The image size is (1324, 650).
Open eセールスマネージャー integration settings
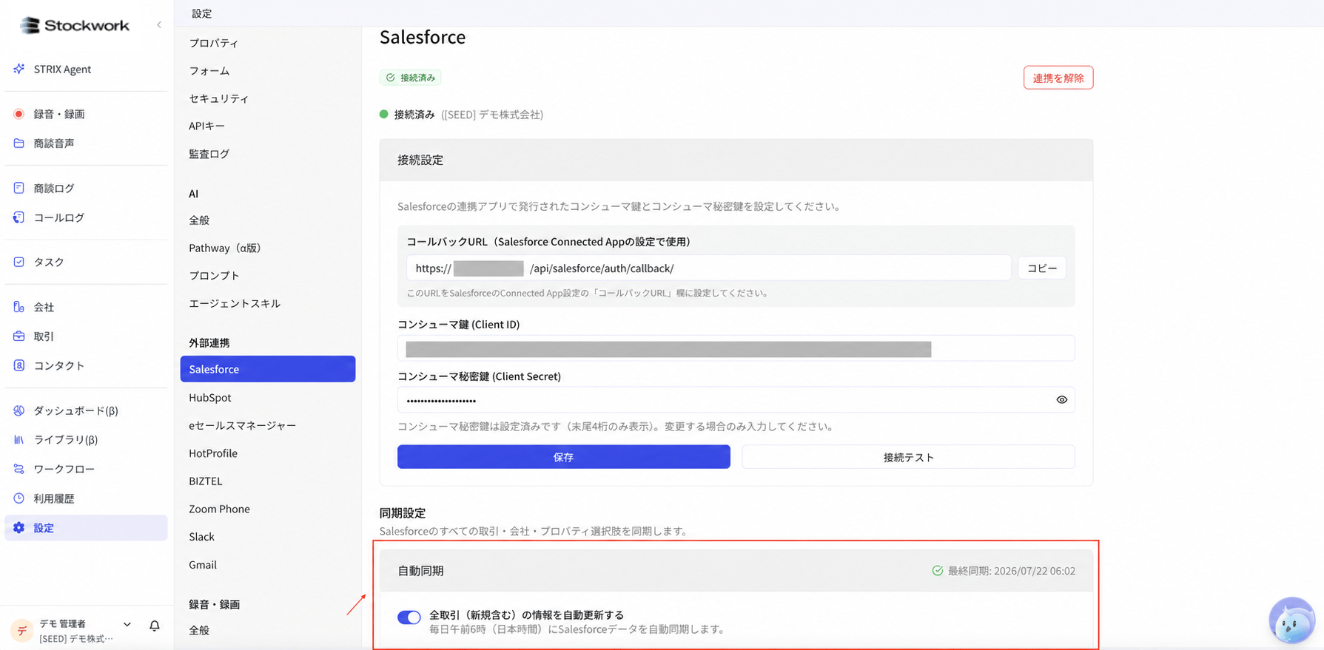(x=243, y=425)
